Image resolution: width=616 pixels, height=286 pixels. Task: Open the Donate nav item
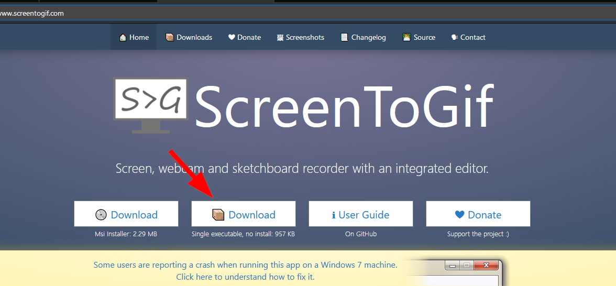tap(244, 37)
